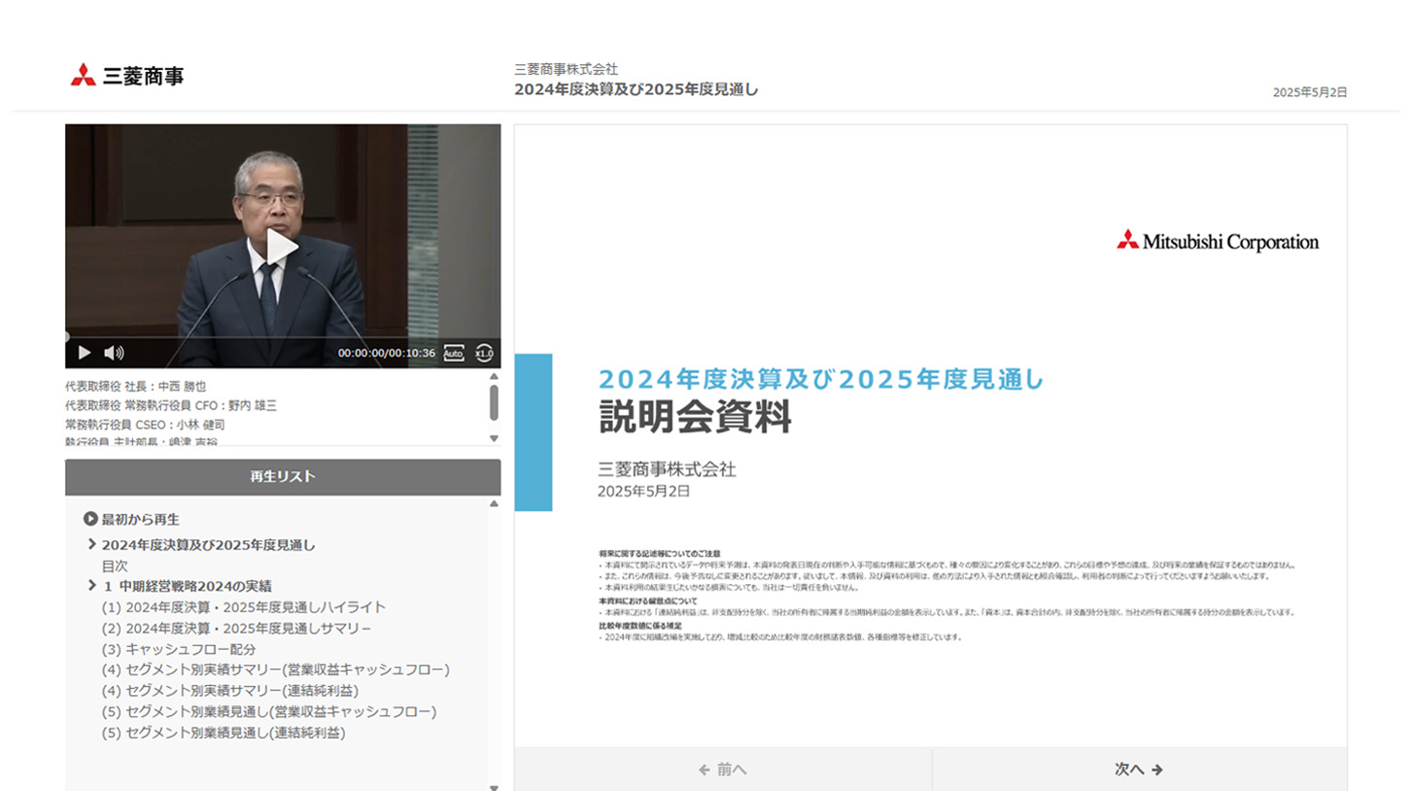Collapse the 2024年度決算及び2025年度見通し playlist section
This screenshot has width=1411, height=791.
(91, 545)
